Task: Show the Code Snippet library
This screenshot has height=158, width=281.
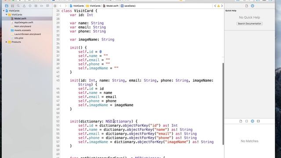Action: 247,121
